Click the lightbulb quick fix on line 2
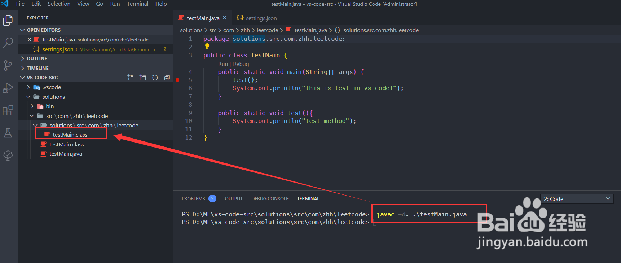 [207, 46]
